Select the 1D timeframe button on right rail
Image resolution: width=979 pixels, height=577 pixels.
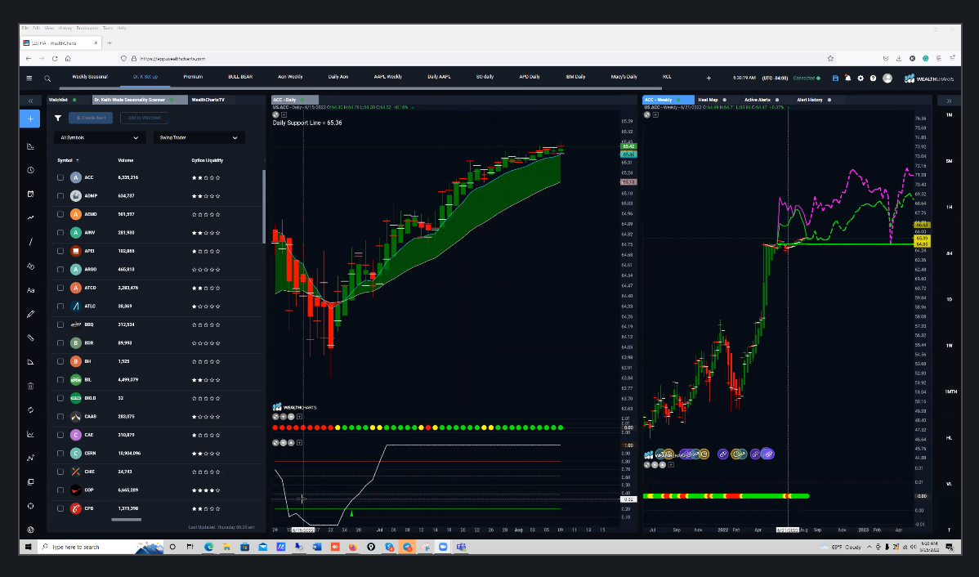click(x=949, y=299)
